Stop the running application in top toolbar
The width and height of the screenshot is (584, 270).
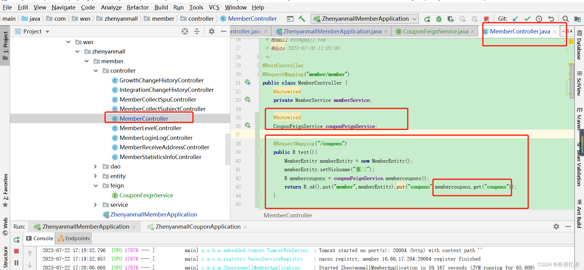pyautogui.click(x=486, y=19)
